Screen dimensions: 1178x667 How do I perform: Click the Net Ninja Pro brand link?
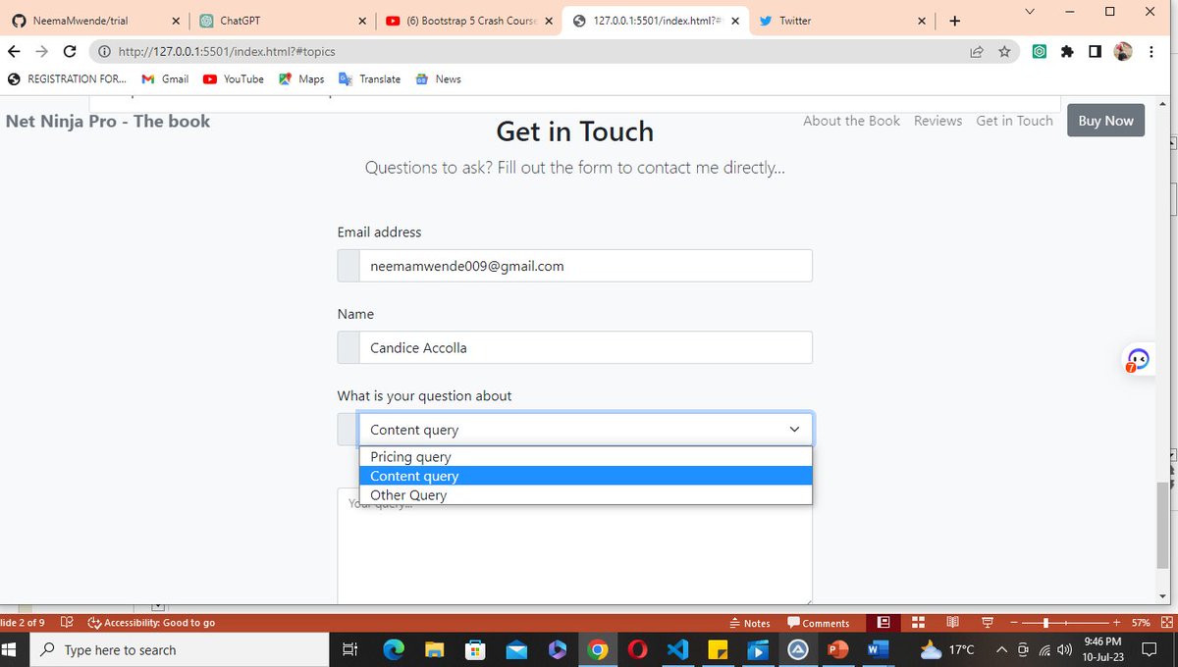[x=108, y=121]
